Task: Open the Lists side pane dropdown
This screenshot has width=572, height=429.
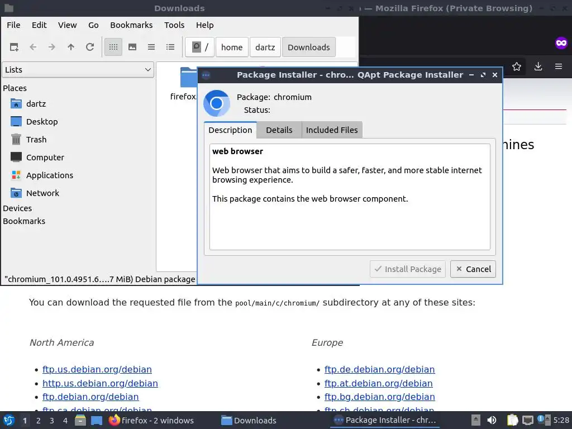Action: coord(78,70)
